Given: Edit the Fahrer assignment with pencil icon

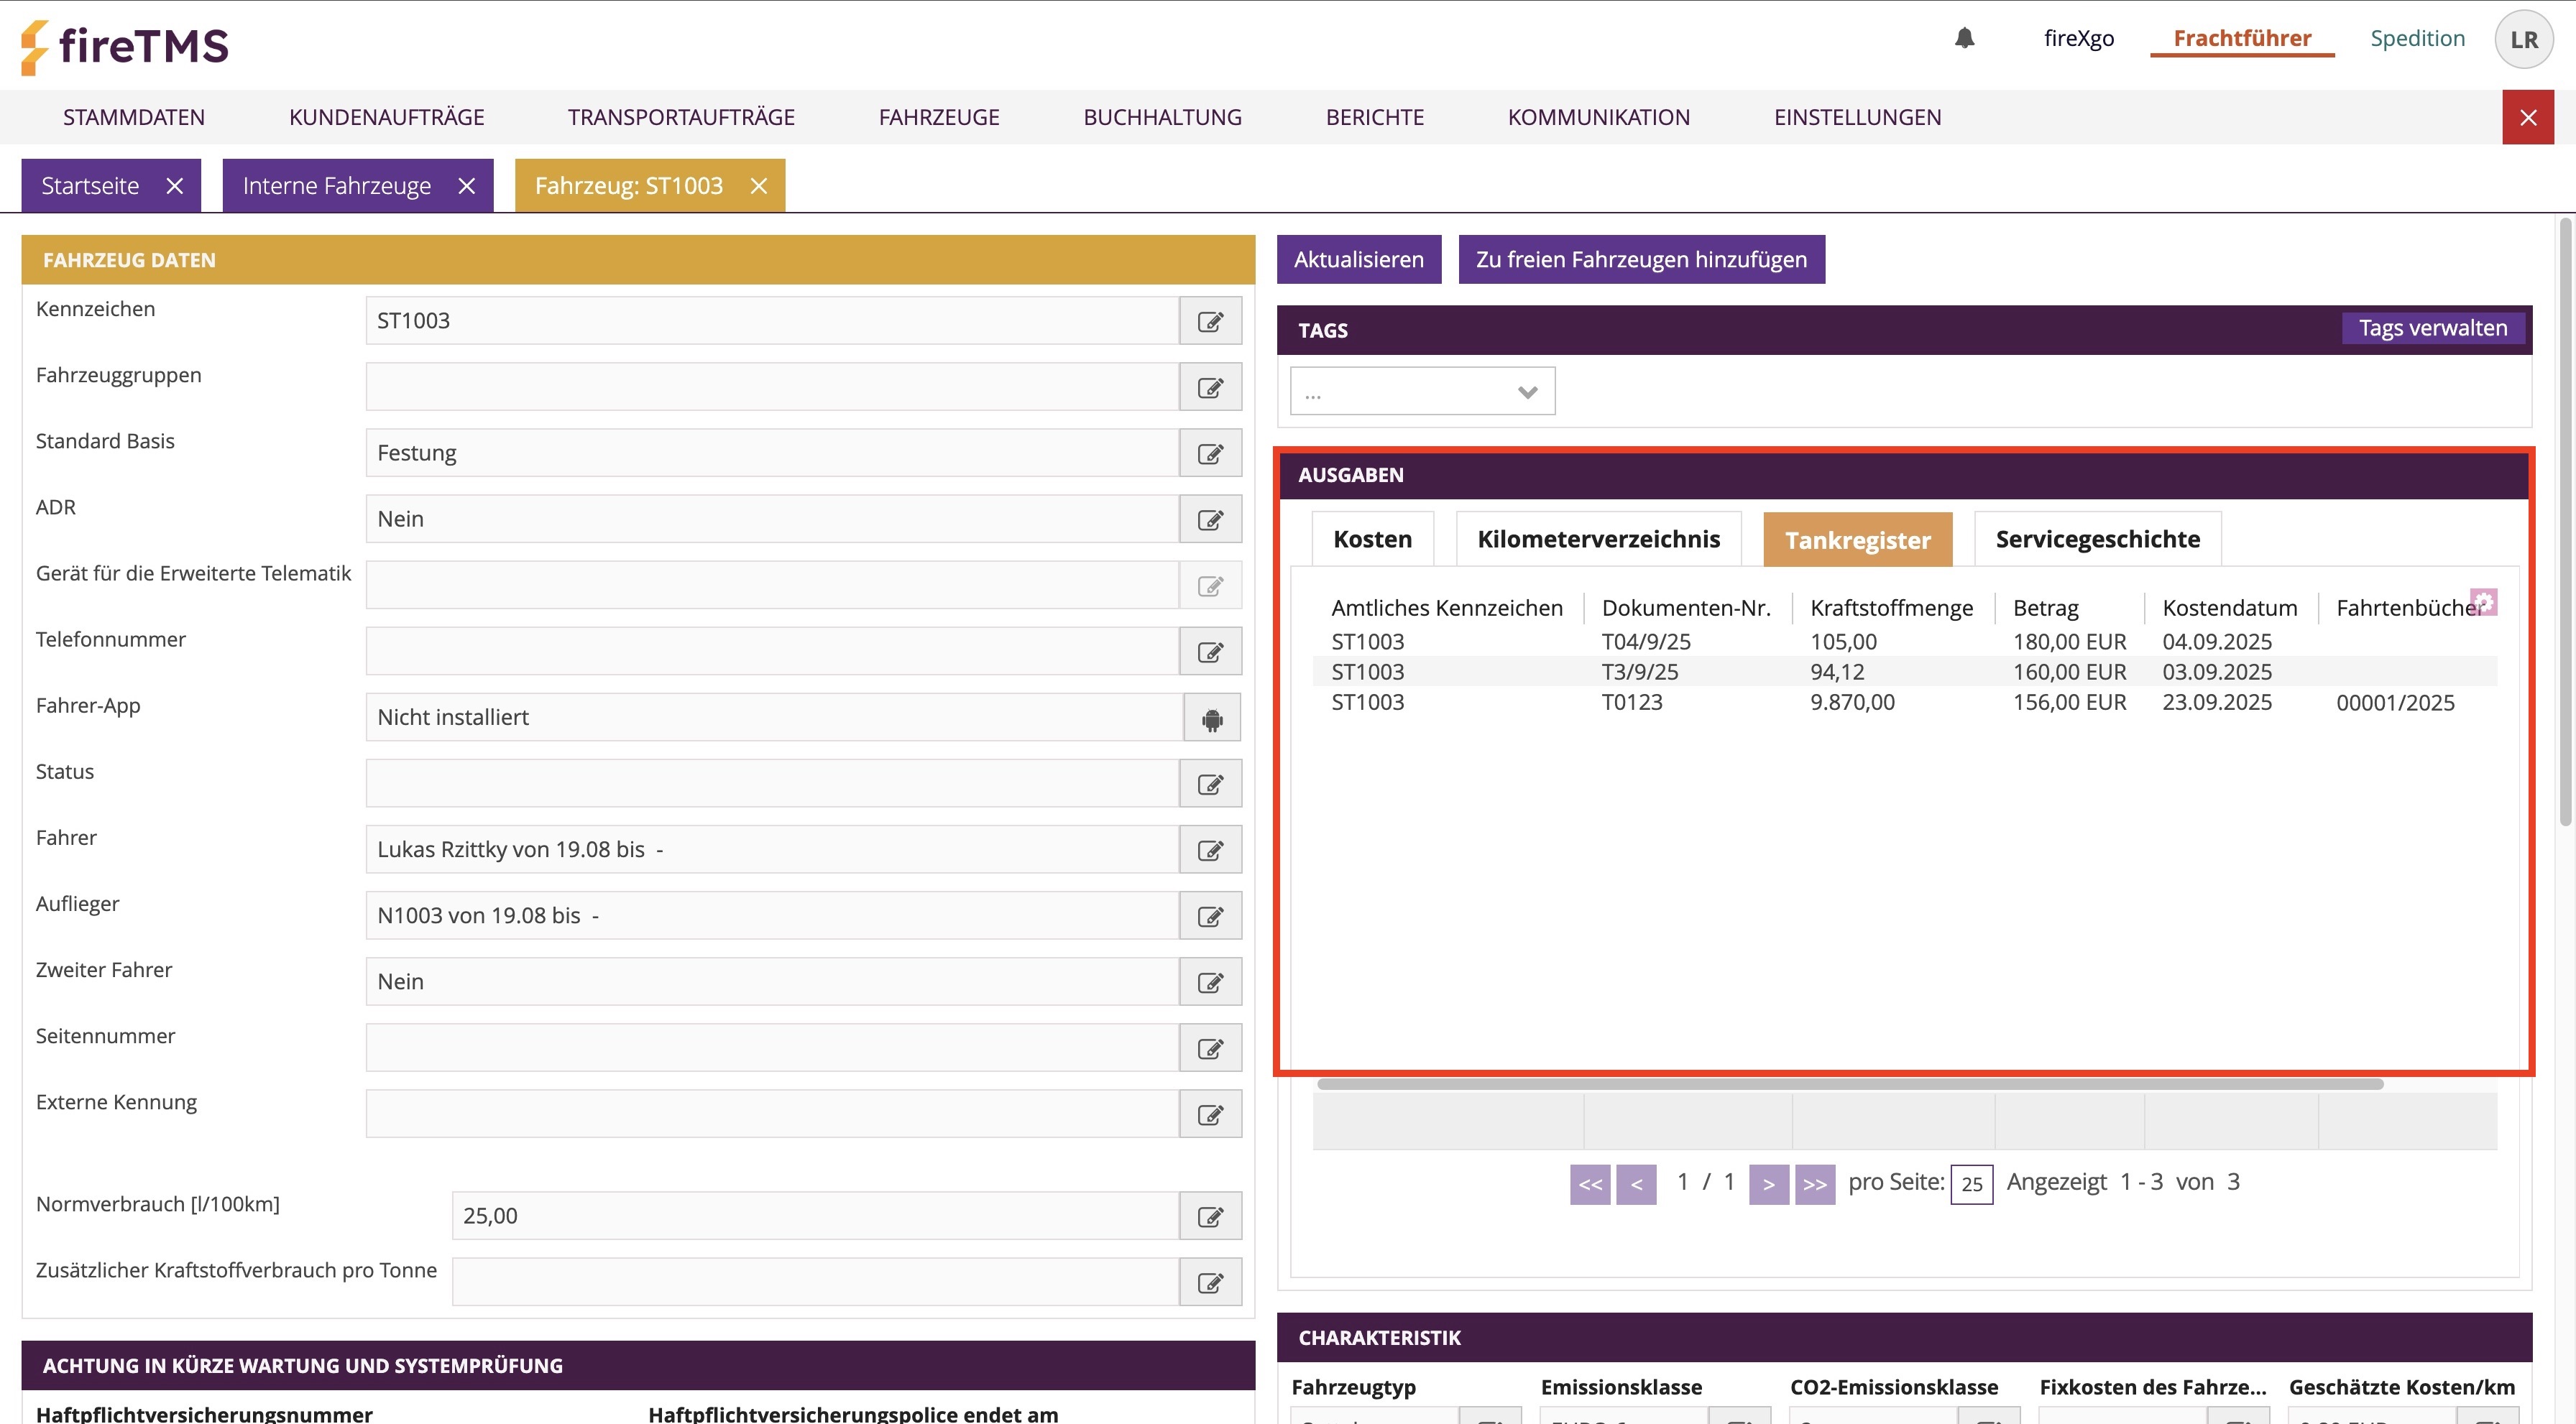Looking at the screenshot, I should [x=1210, y=849].
